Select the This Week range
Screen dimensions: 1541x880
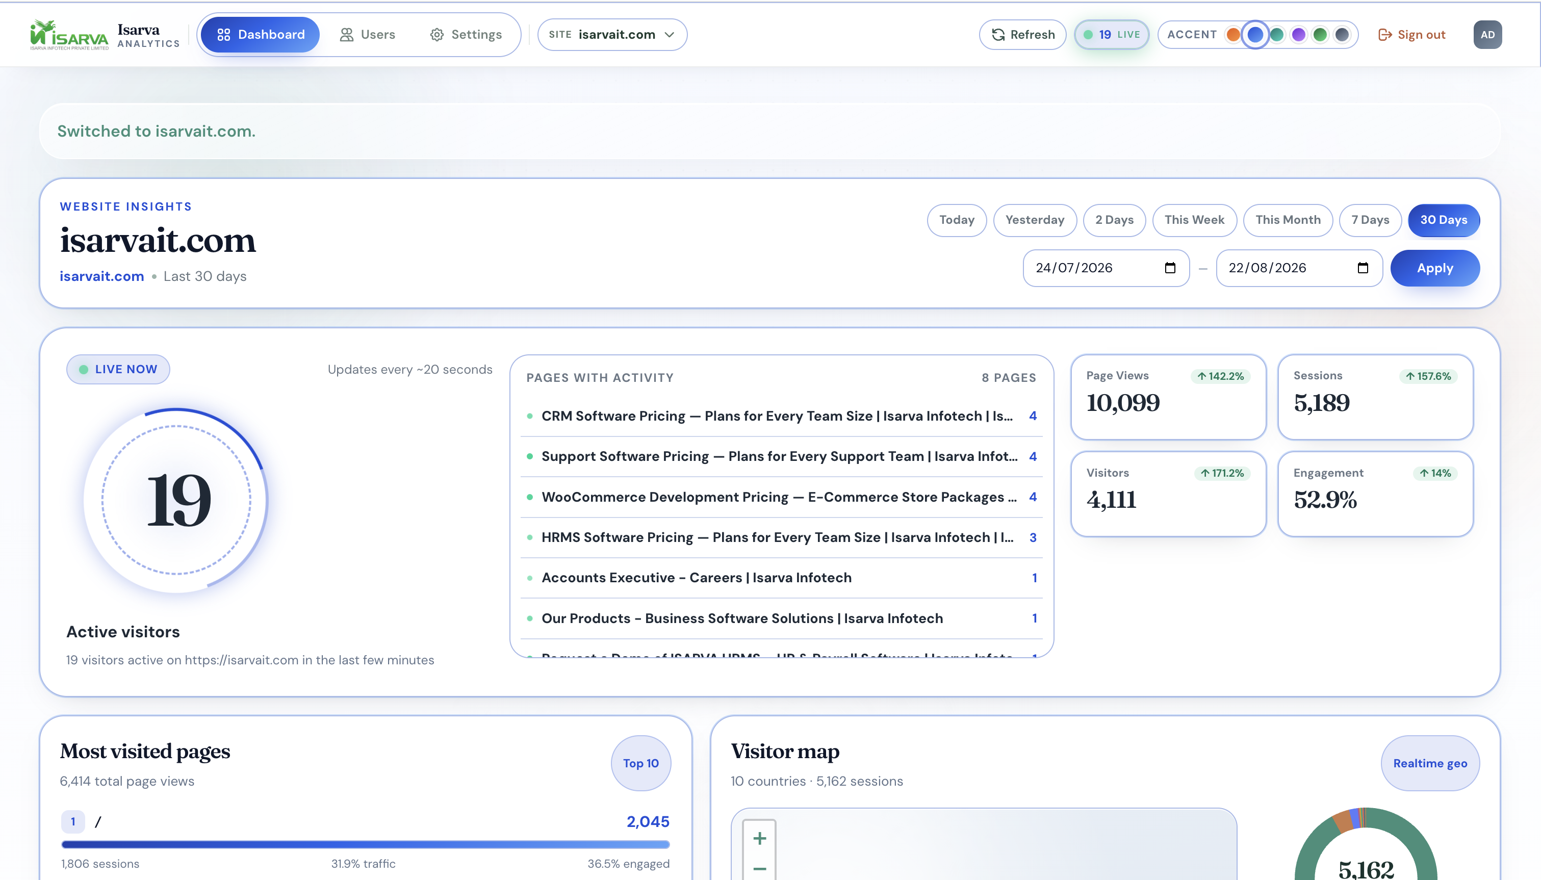pyautogui.click(x=1194, y=220)
